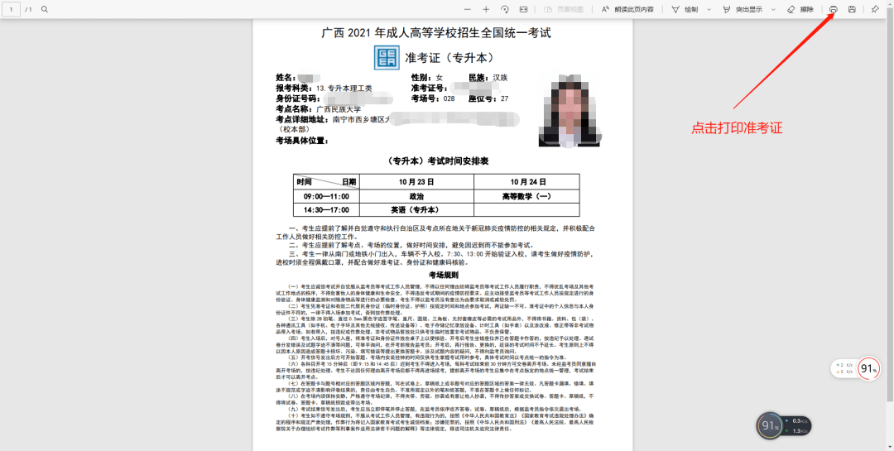894x451 pixels.
Task: Expand the 突出显示 highlight color dropdown
Action: 774,10
